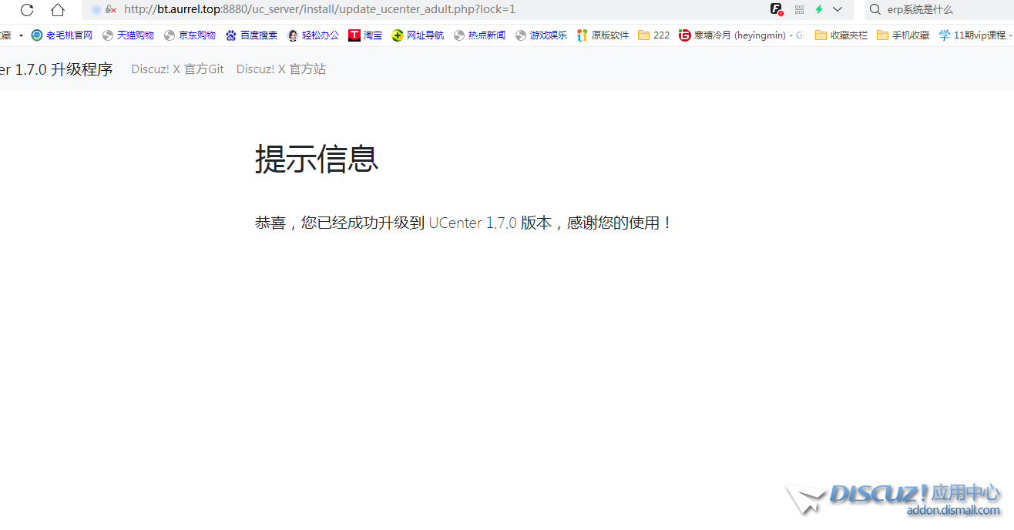Expand the address bar dropdown chevron

click(x=838, y=9)
